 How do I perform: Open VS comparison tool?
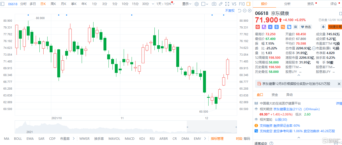pos(234,4)
